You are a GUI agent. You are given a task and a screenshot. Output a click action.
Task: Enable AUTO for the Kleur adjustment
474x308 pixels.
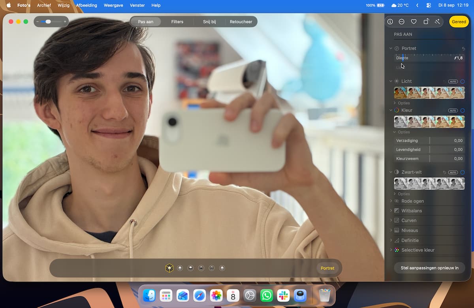point(453,111)
